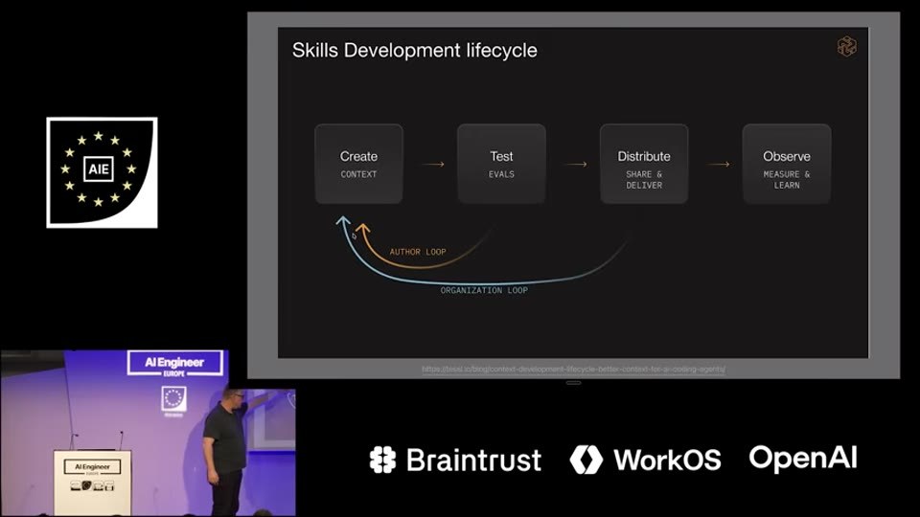The height and width of the screenshot is (517, 920).
Task: Click the arrow between Distribute and Observe
Action: pos(719,164)
